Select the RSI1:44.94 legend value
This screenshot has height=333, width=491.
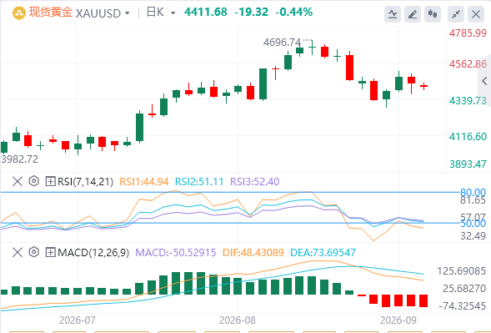(144, 182)
